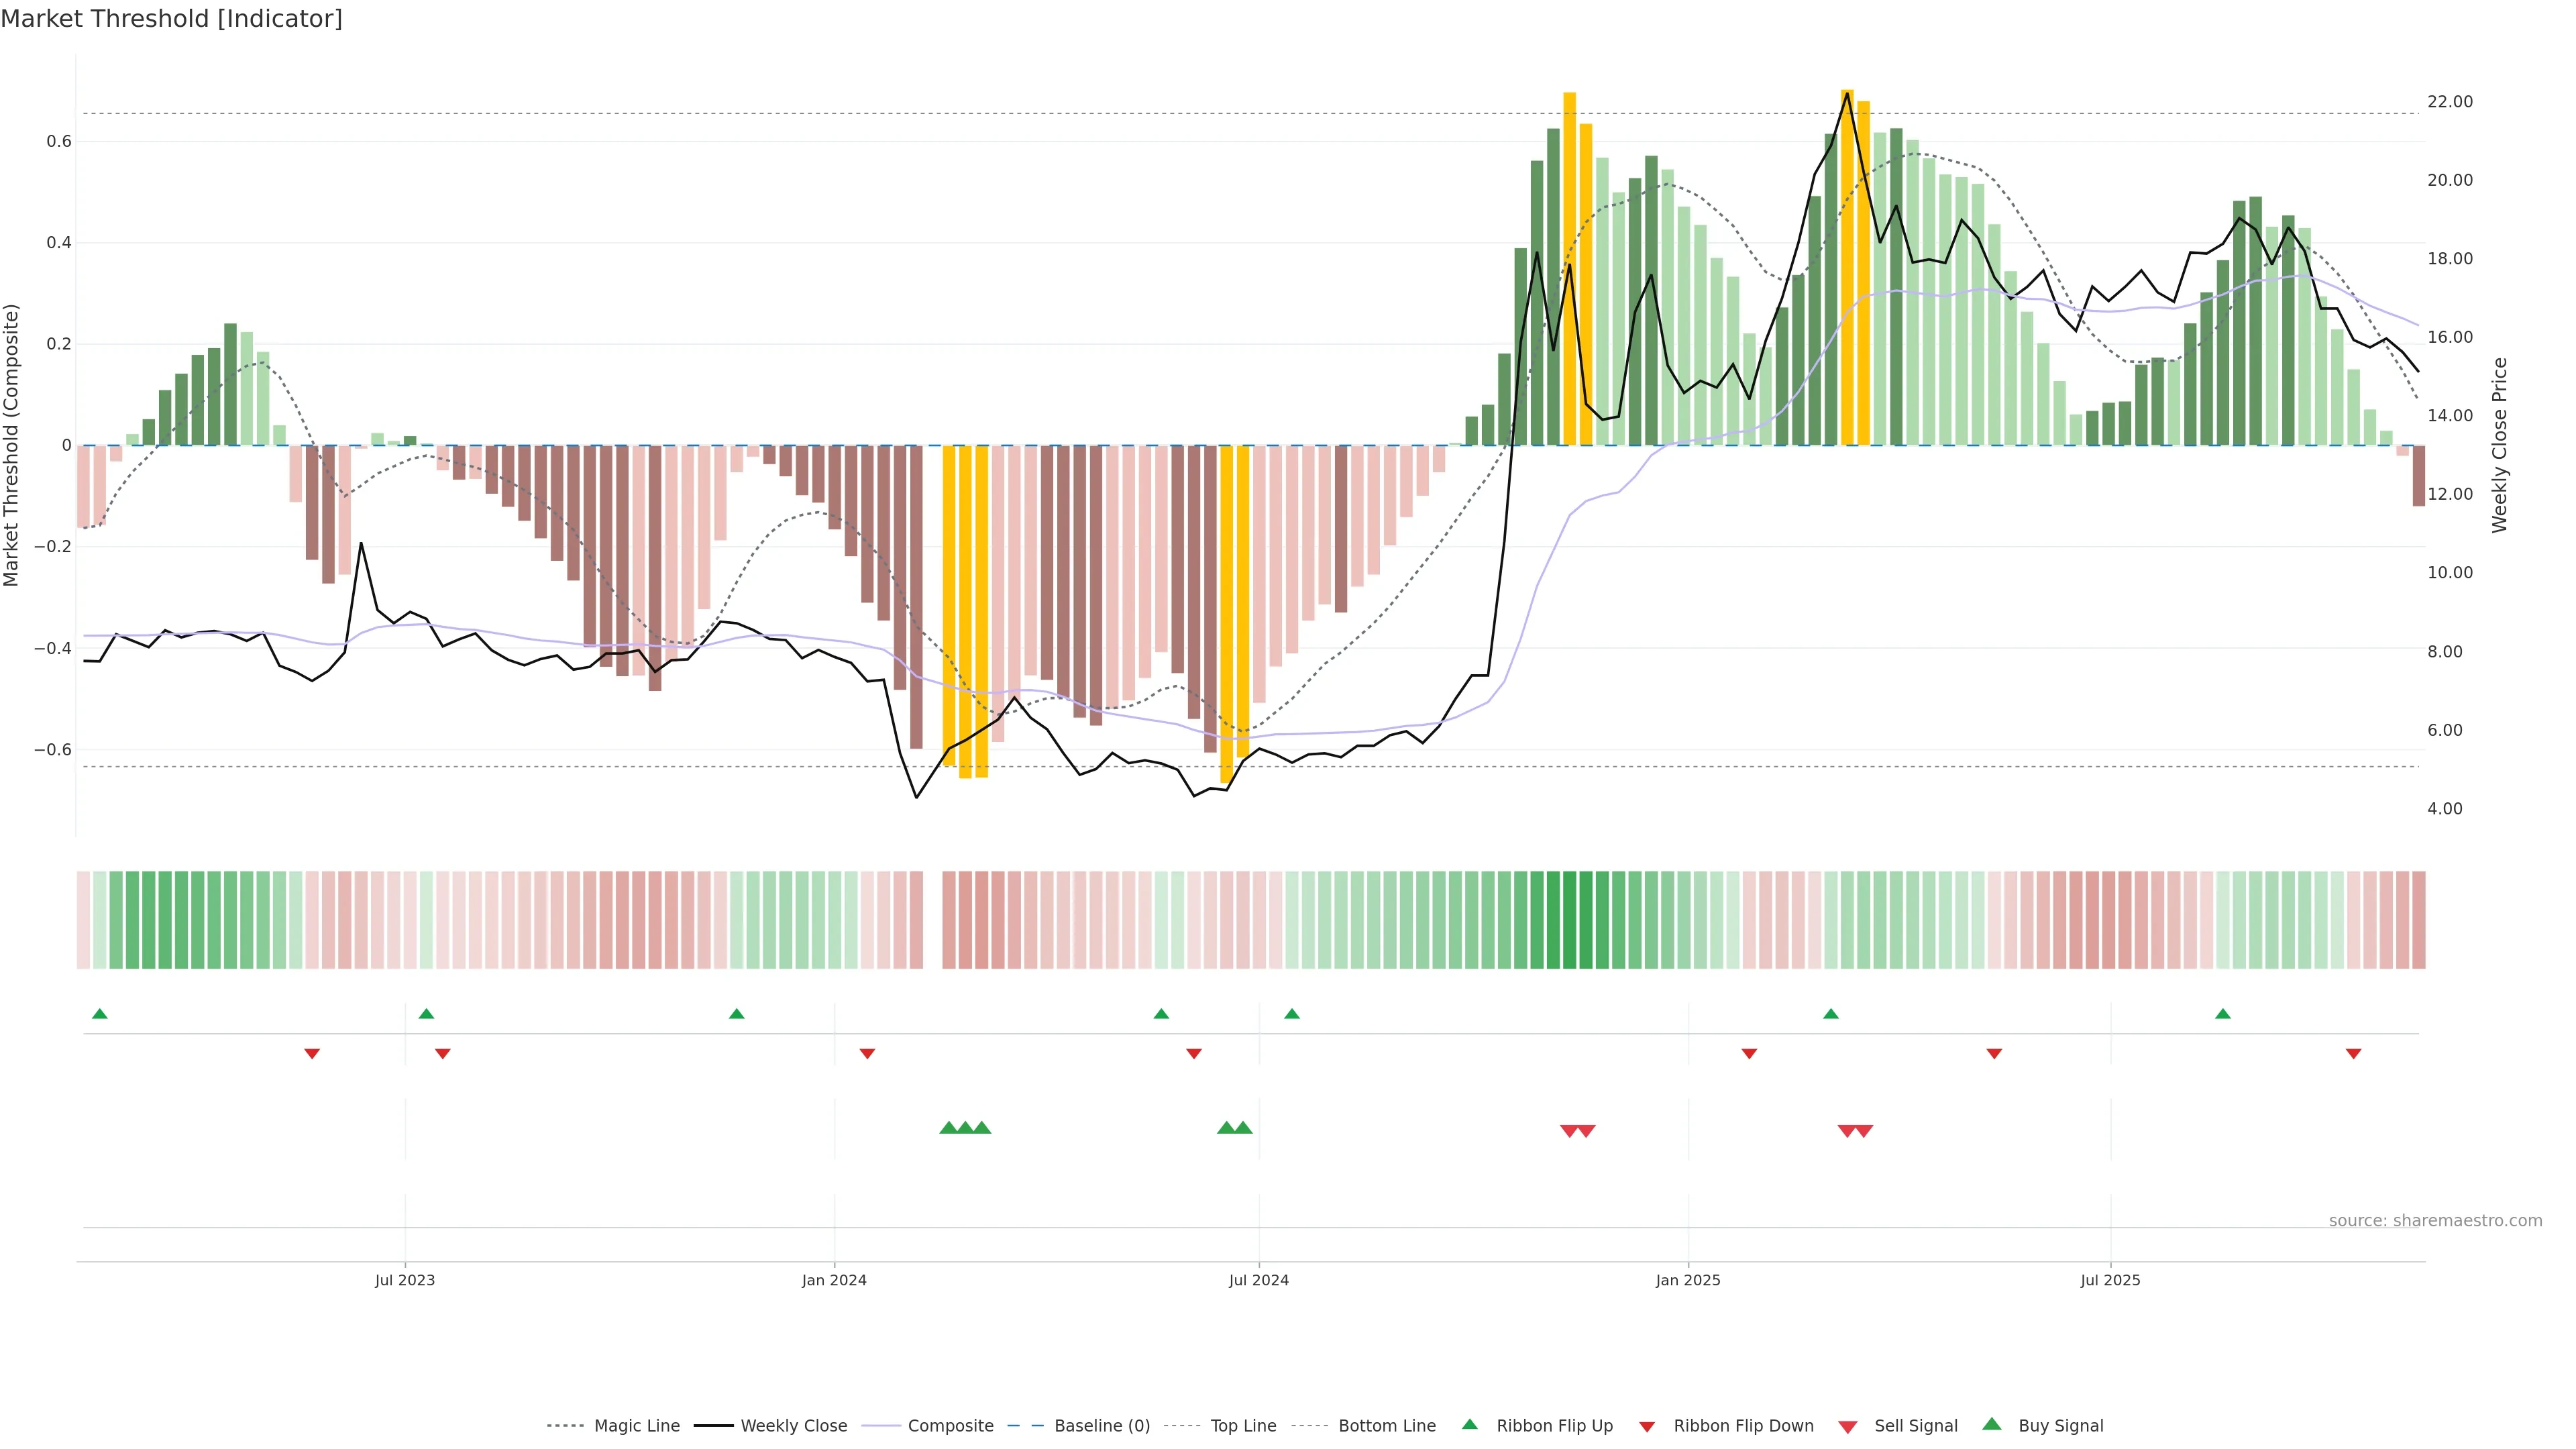Click the Market Threshold [Indicator] title
The height and width of the screenshot is (1449, 2576).
coord(171,19)
